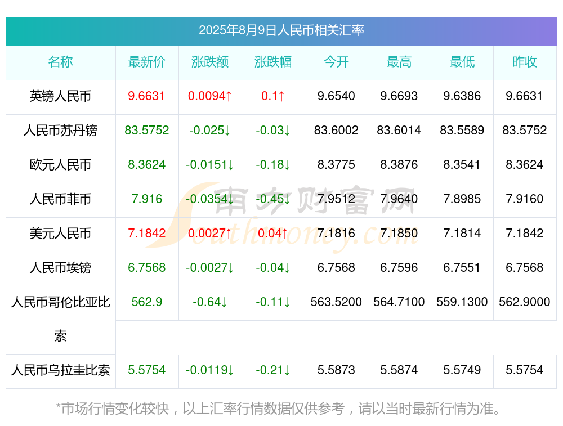563x426 pixels.
Task: Select the 美元人民币 row name
Action: coord(60,234)
